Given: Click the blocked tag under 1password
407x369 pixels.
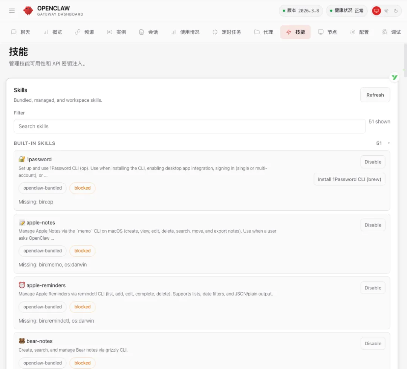Looking at the screenshot, I should pos(82,188).
